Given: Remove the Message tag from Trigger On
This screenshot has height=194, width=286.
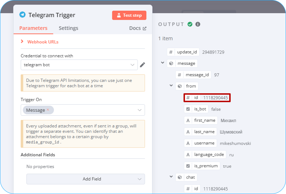Looking at the screenshot, I should tap(48, 109).
